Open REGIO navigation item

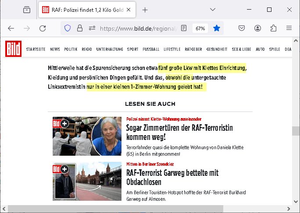(x=87, y=49)
